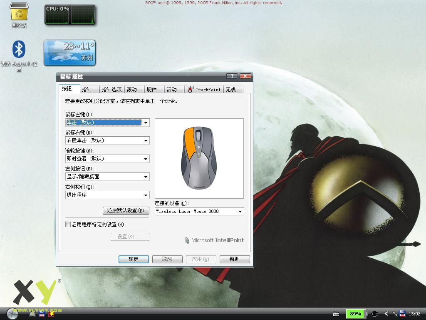Viewport: 426px width, 320px height.
Task: Expand hidden tray icons with the arrow
Action: (x=386, y=314)
